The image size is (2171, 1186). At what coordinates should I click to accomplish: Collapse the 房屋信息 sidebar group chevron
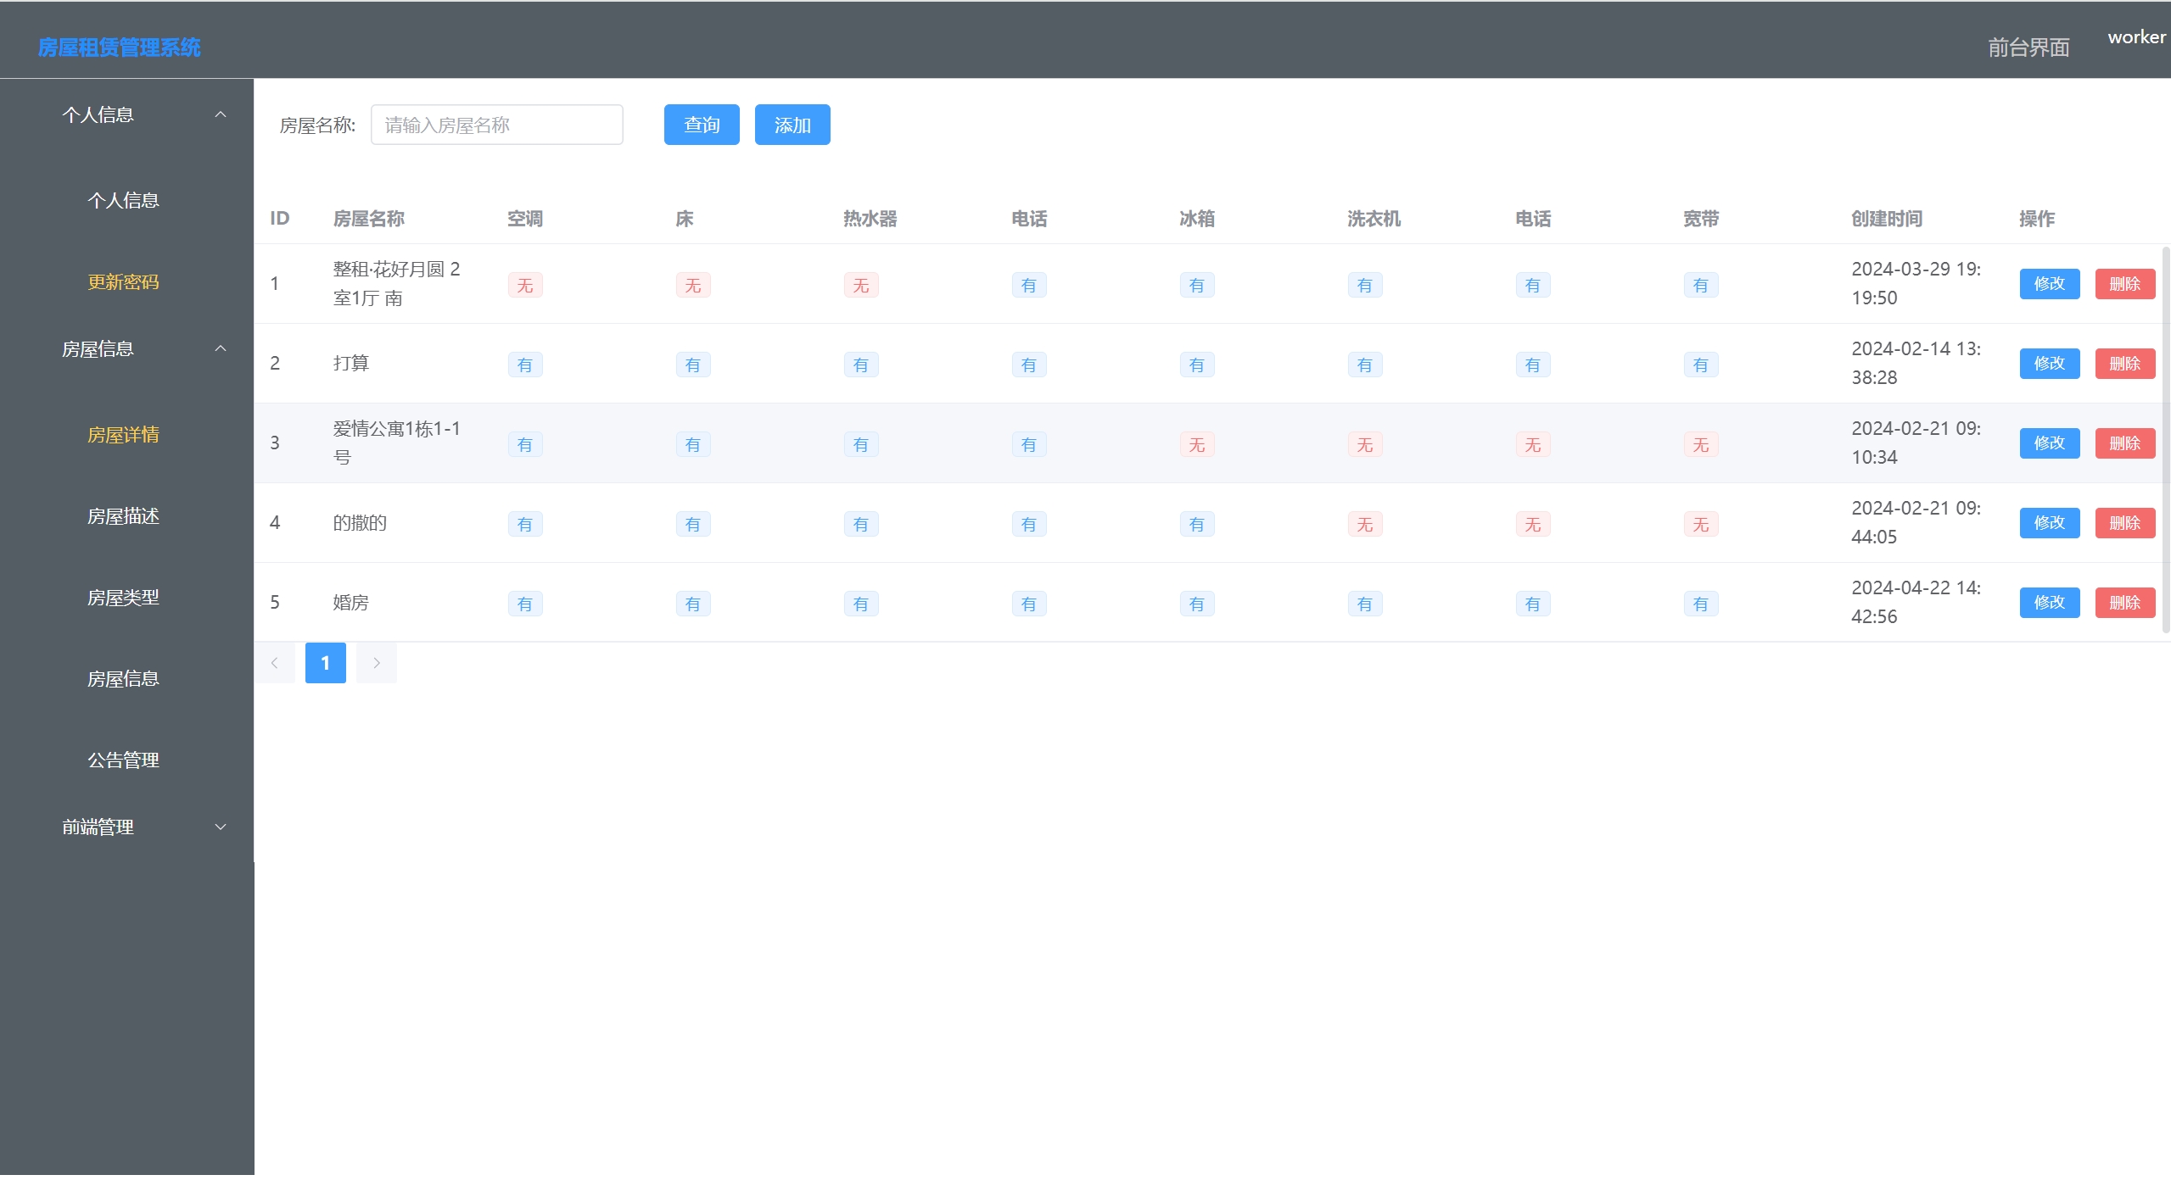pyautogui.click(x=221, y=348)
